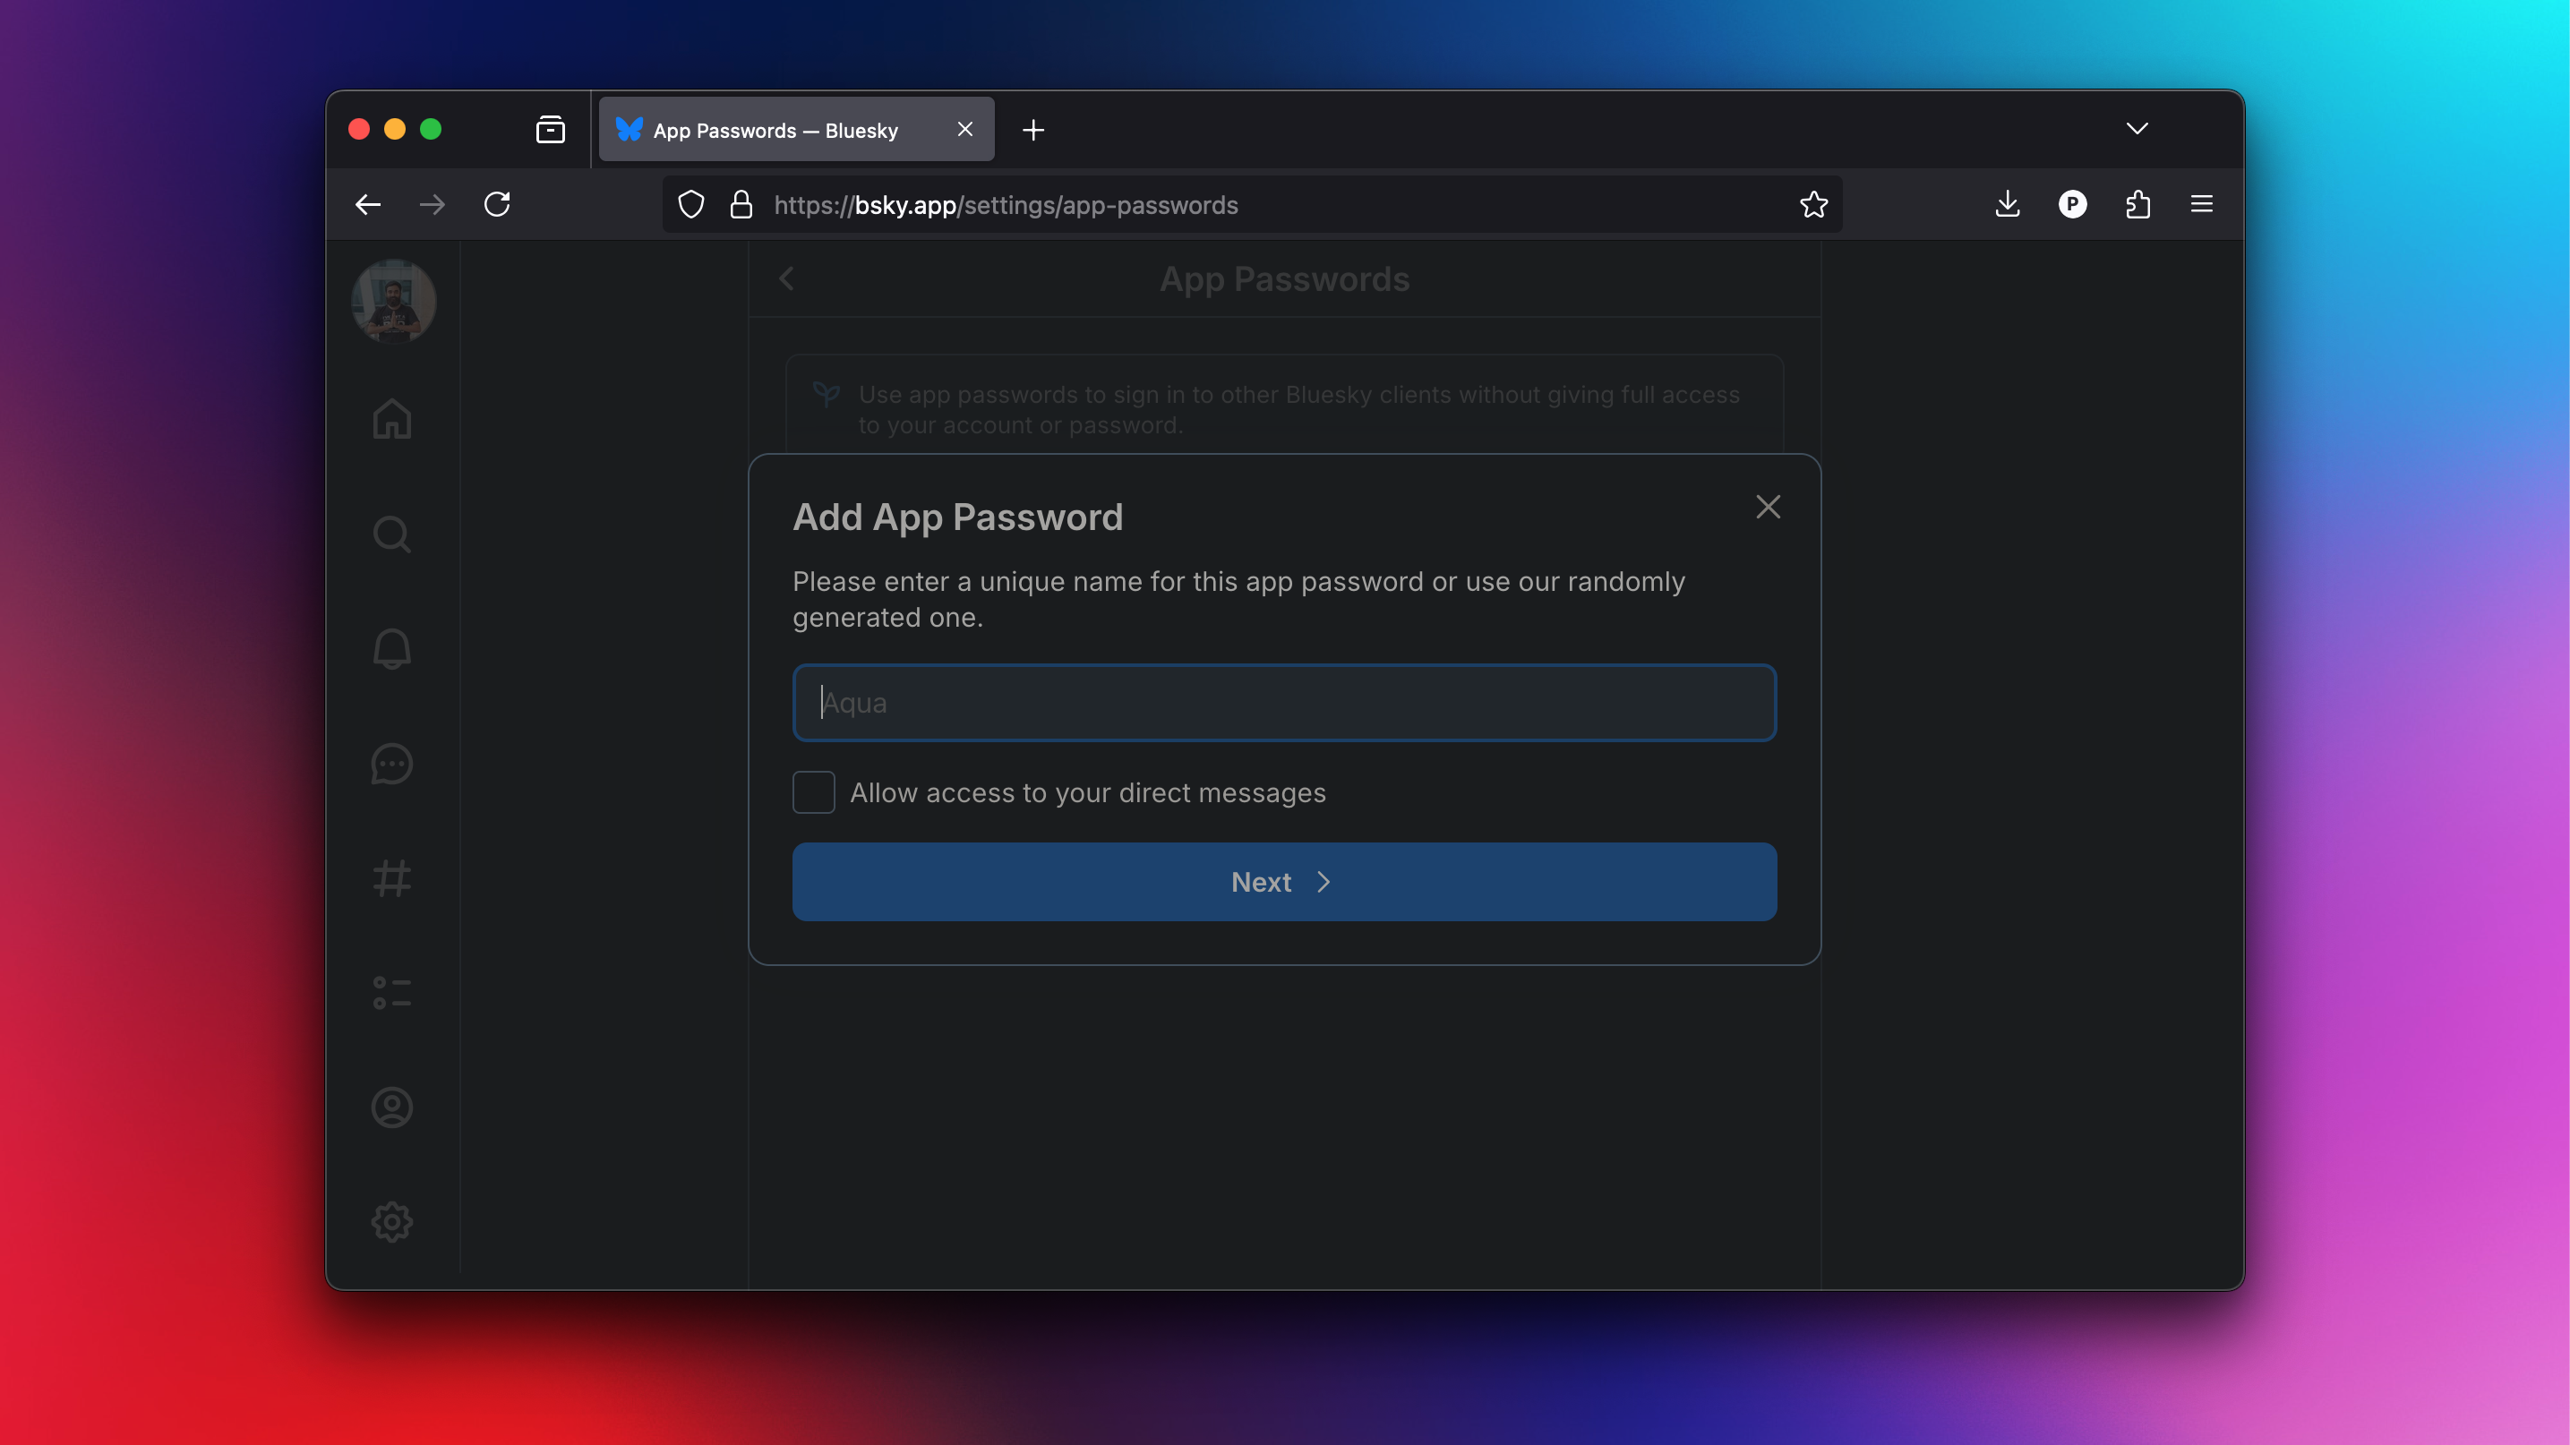Image resolution: width=2570 pixels, height=1445 pixels.
Task: Click the Aqua app password input field
Action: (1285, 702)
